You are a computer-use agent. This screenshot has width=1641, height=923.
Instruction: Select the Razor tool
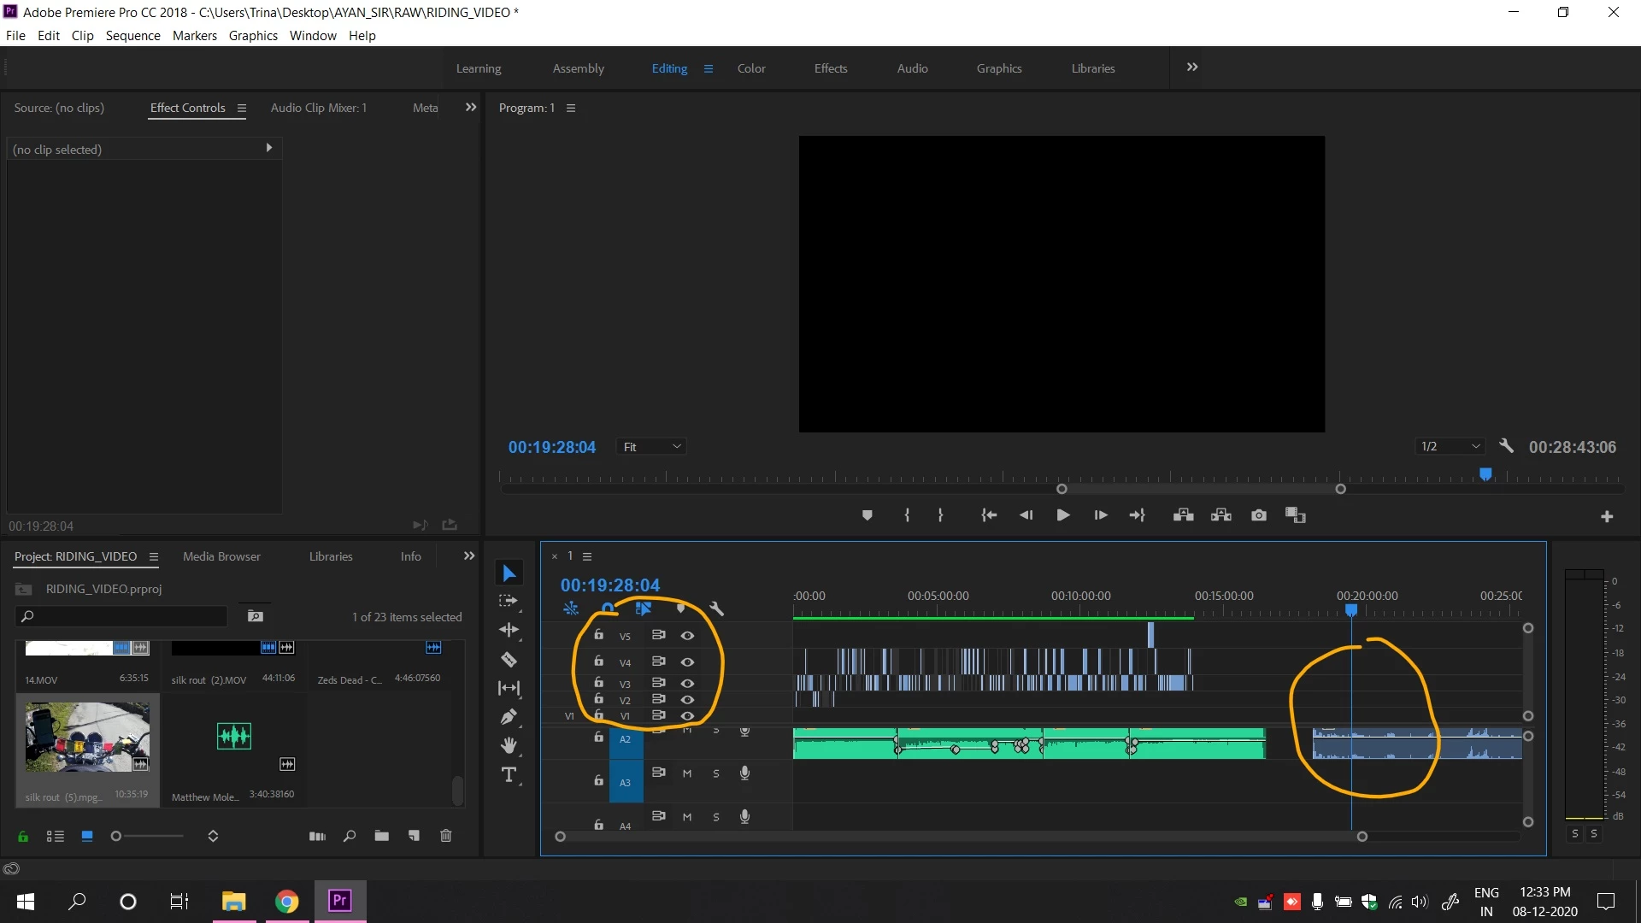click(x=509, y=660)
